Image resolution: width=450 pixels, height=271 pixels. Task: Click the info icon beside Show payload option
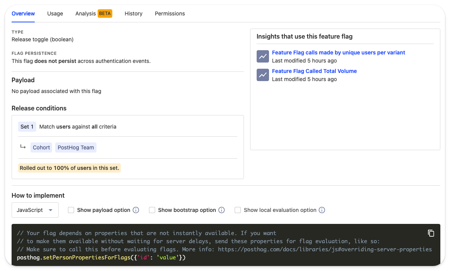pyautogui.click(x=136, y=210)
